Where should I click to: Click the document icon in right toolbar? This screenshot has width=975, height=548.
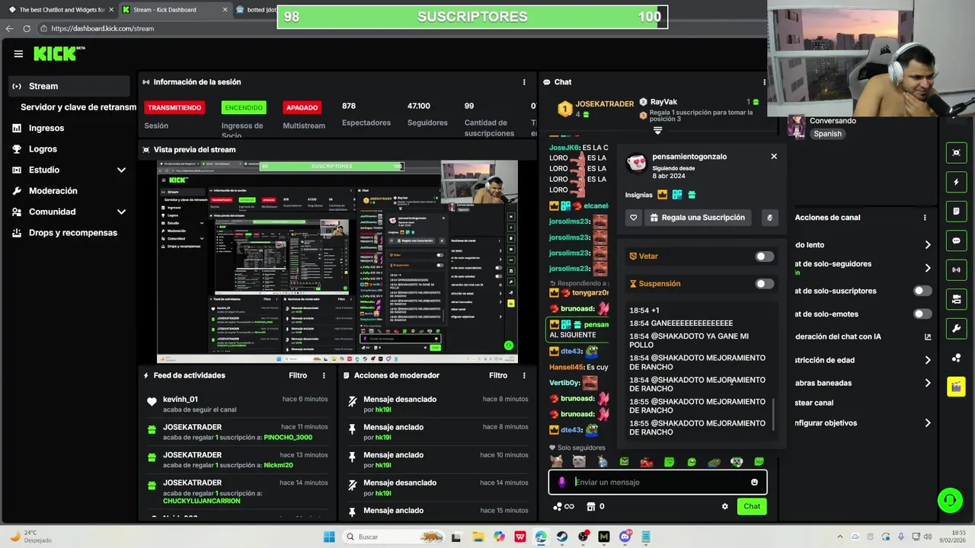[956, 212]
